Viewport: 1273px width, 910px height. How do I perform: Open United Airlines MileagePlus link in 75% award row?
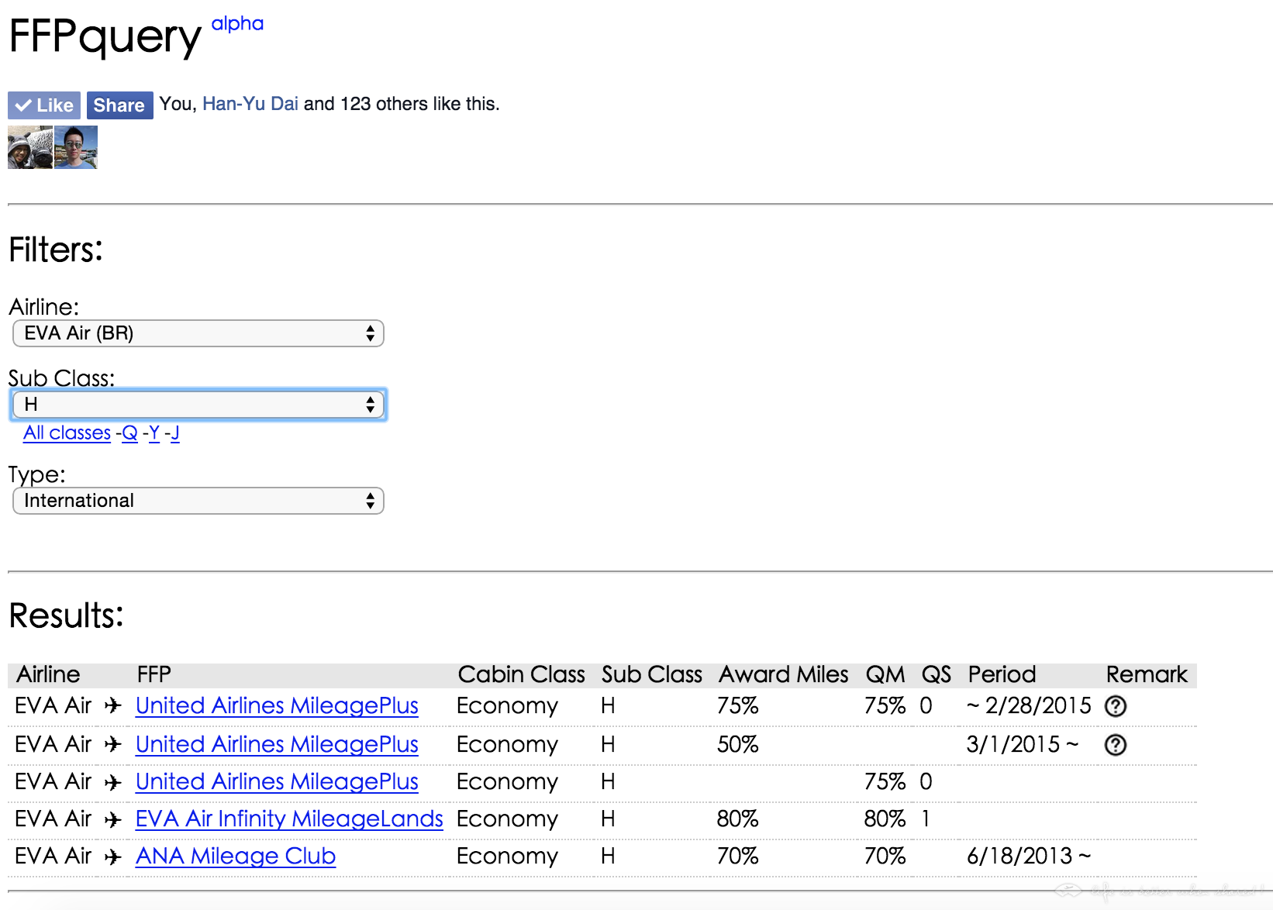click(277, 705)
